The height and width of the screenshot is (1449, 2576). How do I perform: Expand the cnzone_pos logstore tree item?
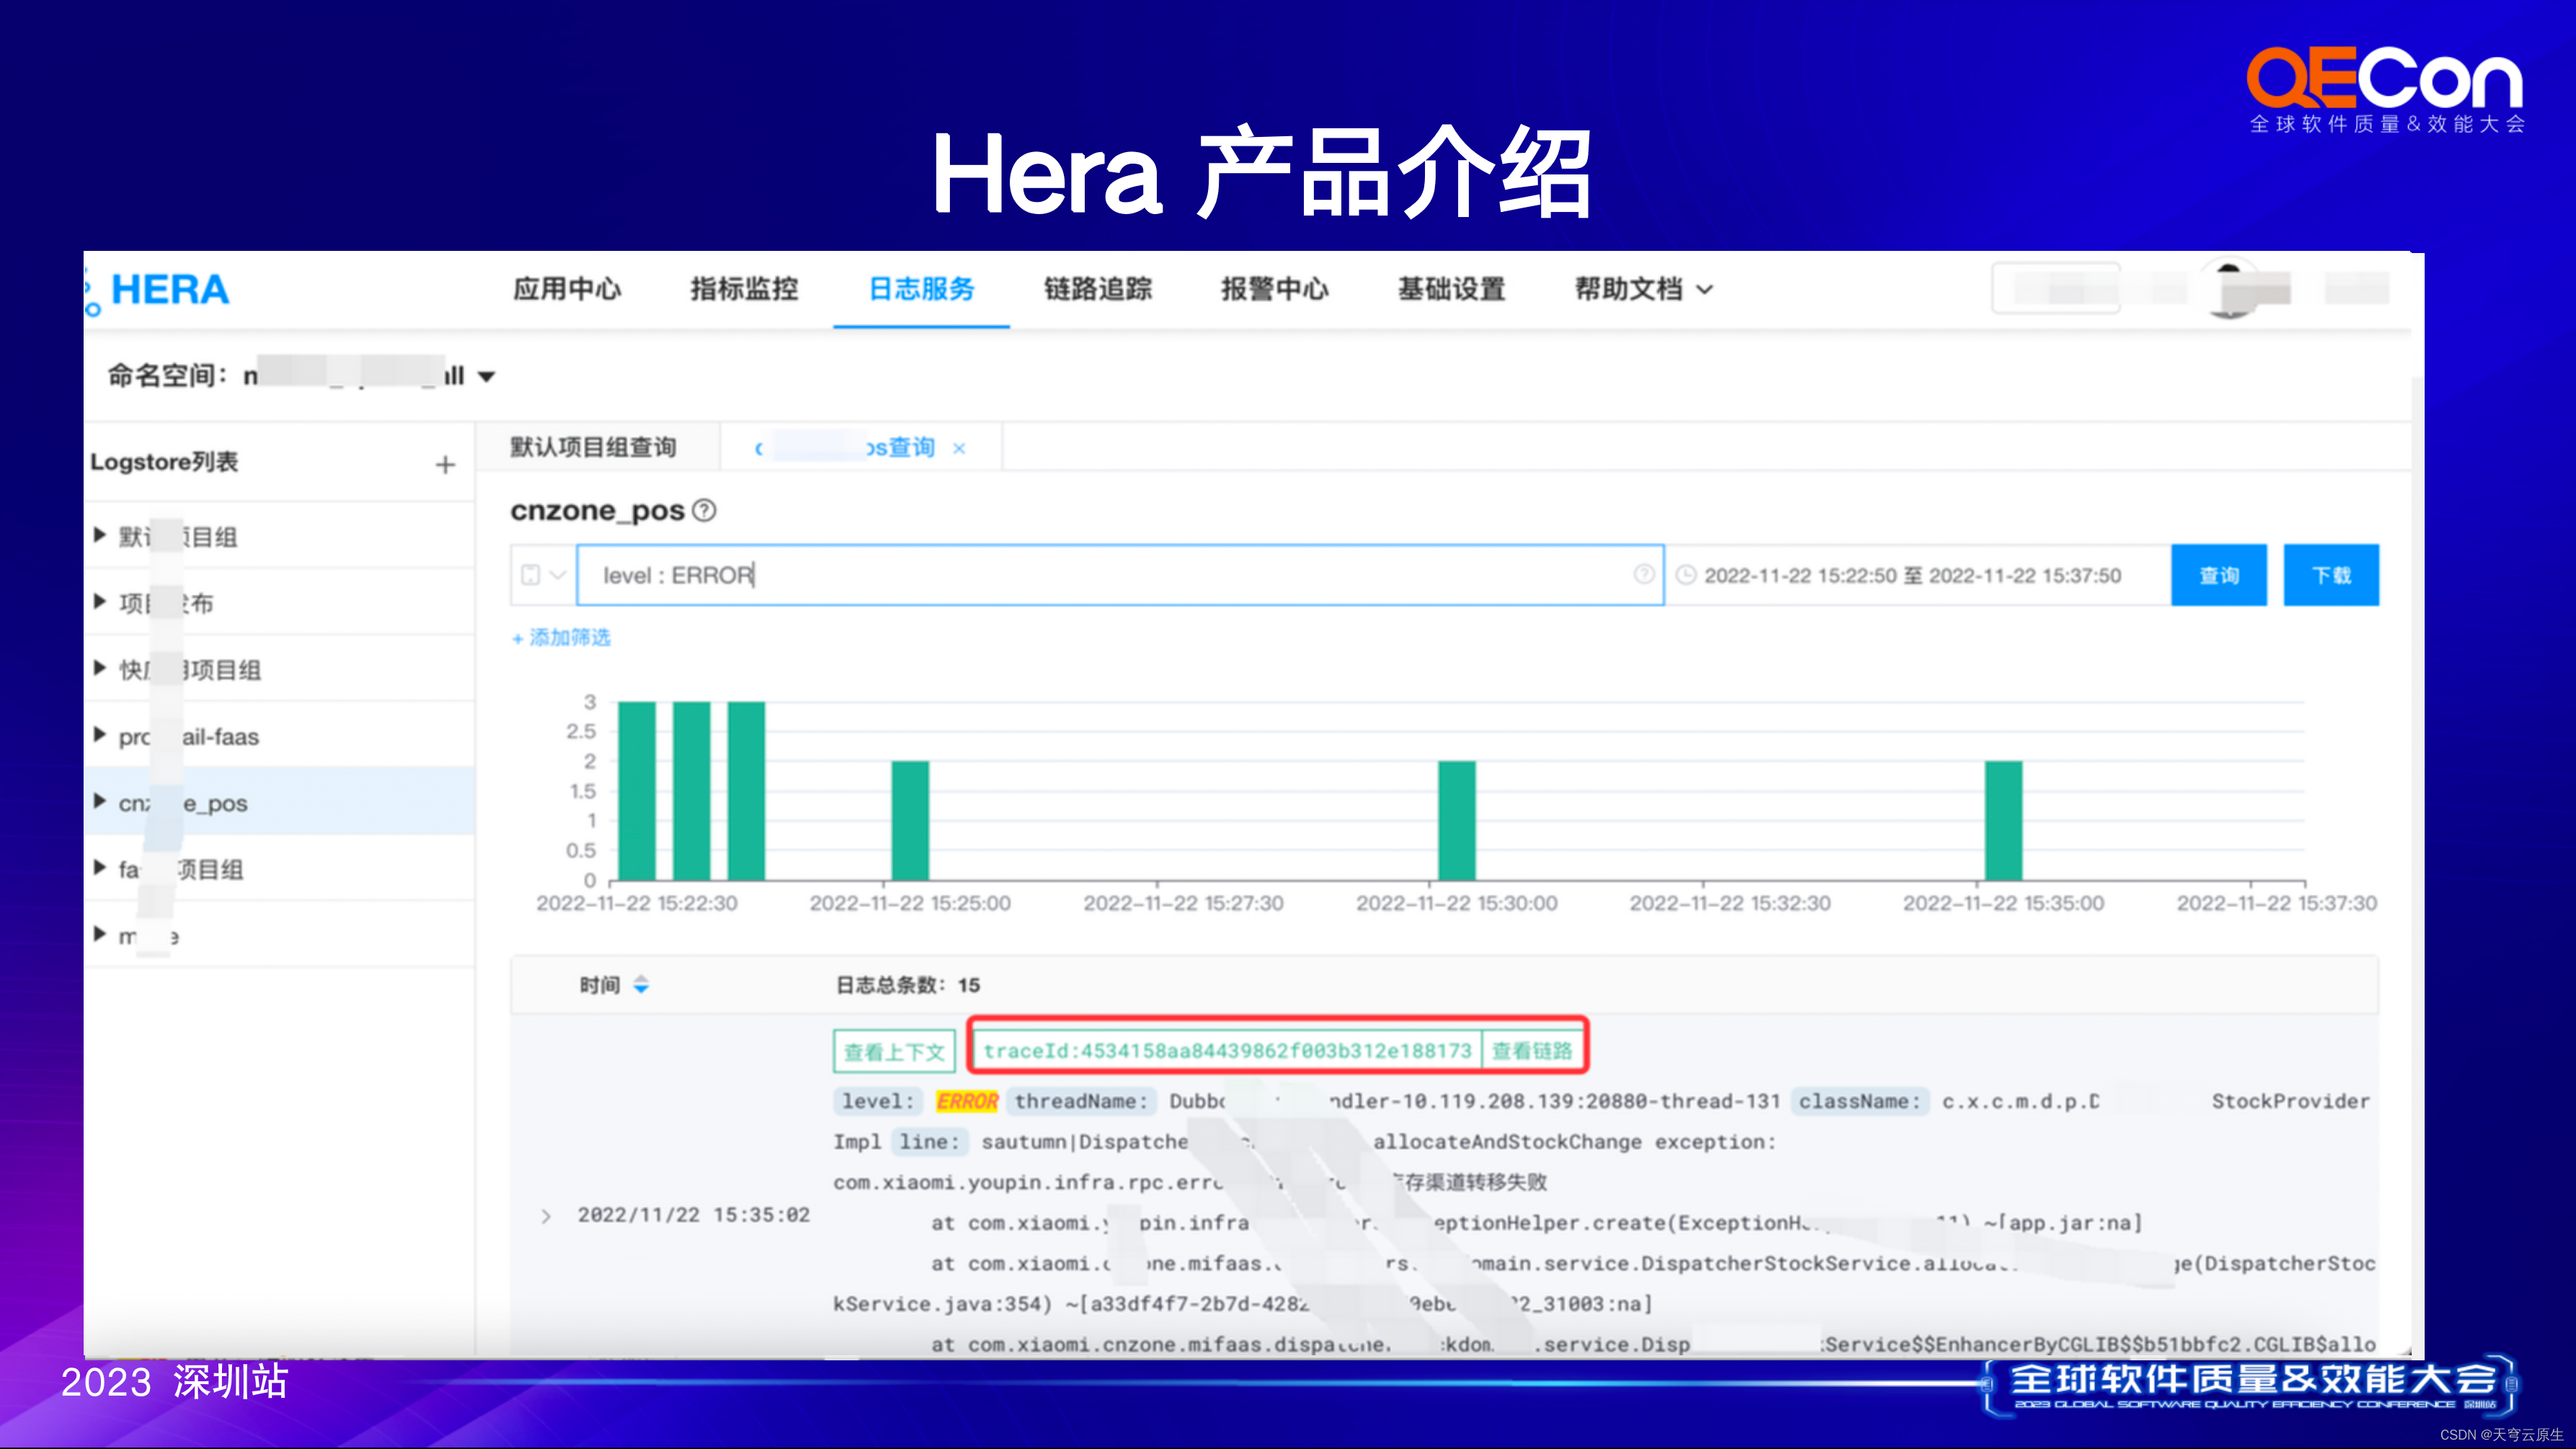click(x=100, y=802)
